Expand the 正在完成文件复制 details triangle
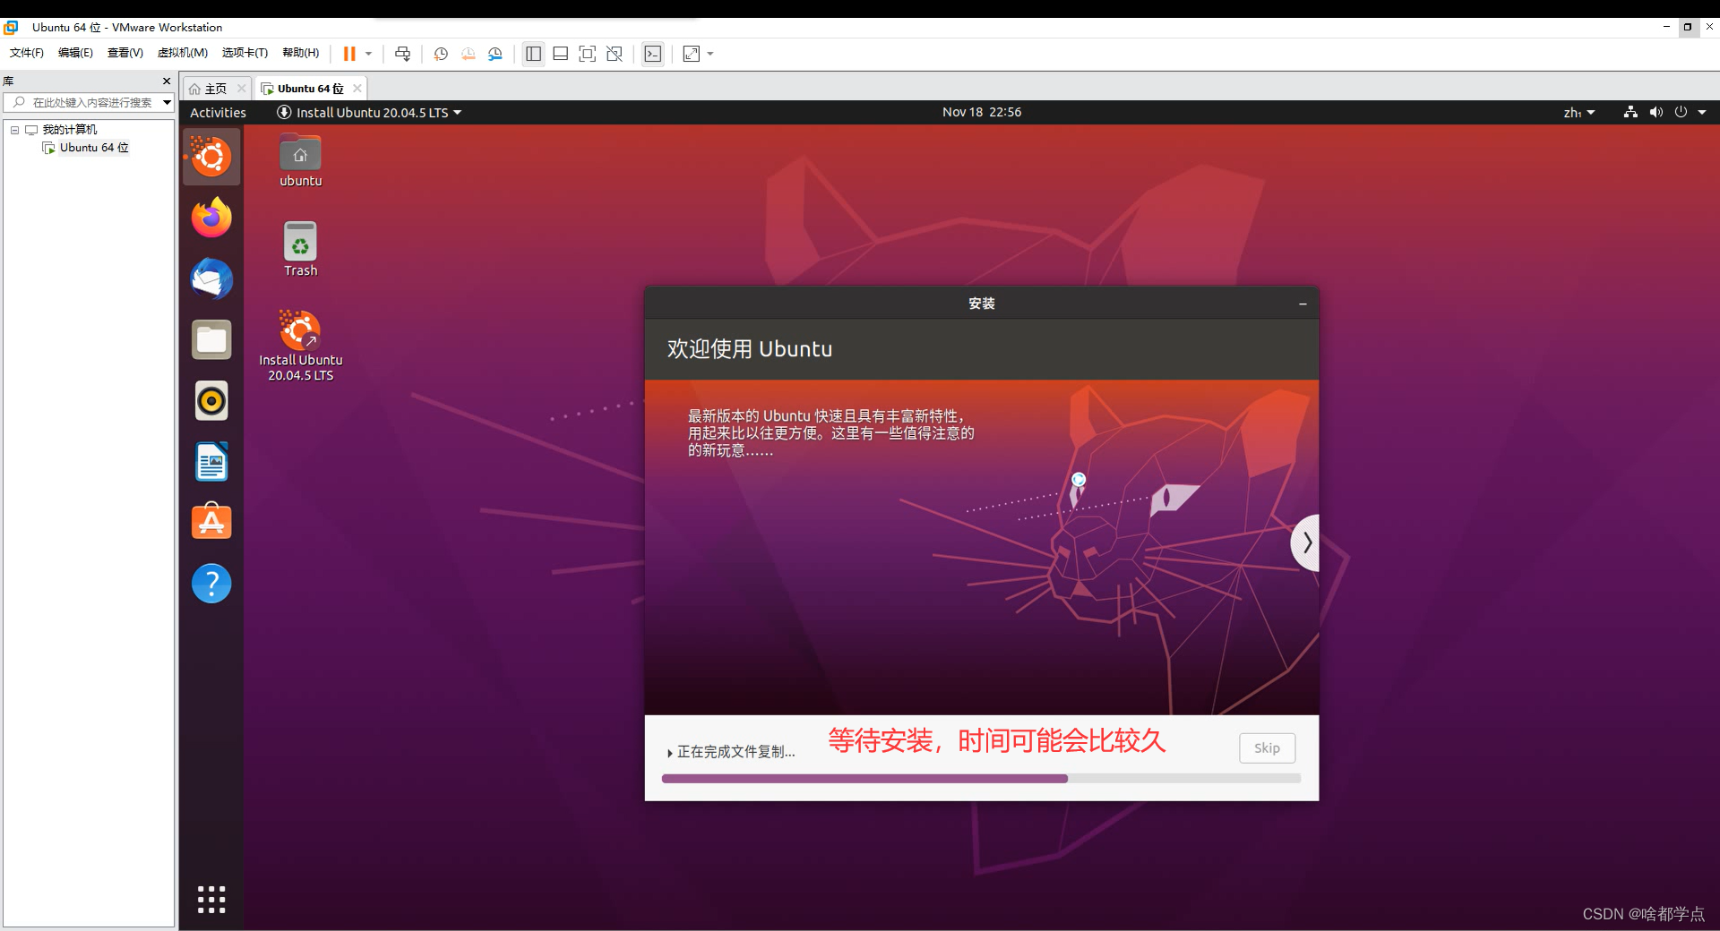The height and width of the screenshot is (931, 1720). tap(670, 753)
